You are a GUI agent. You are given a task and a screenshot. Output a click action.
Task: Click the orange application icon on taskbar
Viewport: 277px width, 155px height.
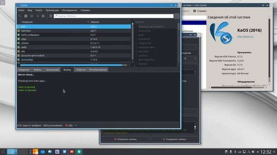coord(35,152)
